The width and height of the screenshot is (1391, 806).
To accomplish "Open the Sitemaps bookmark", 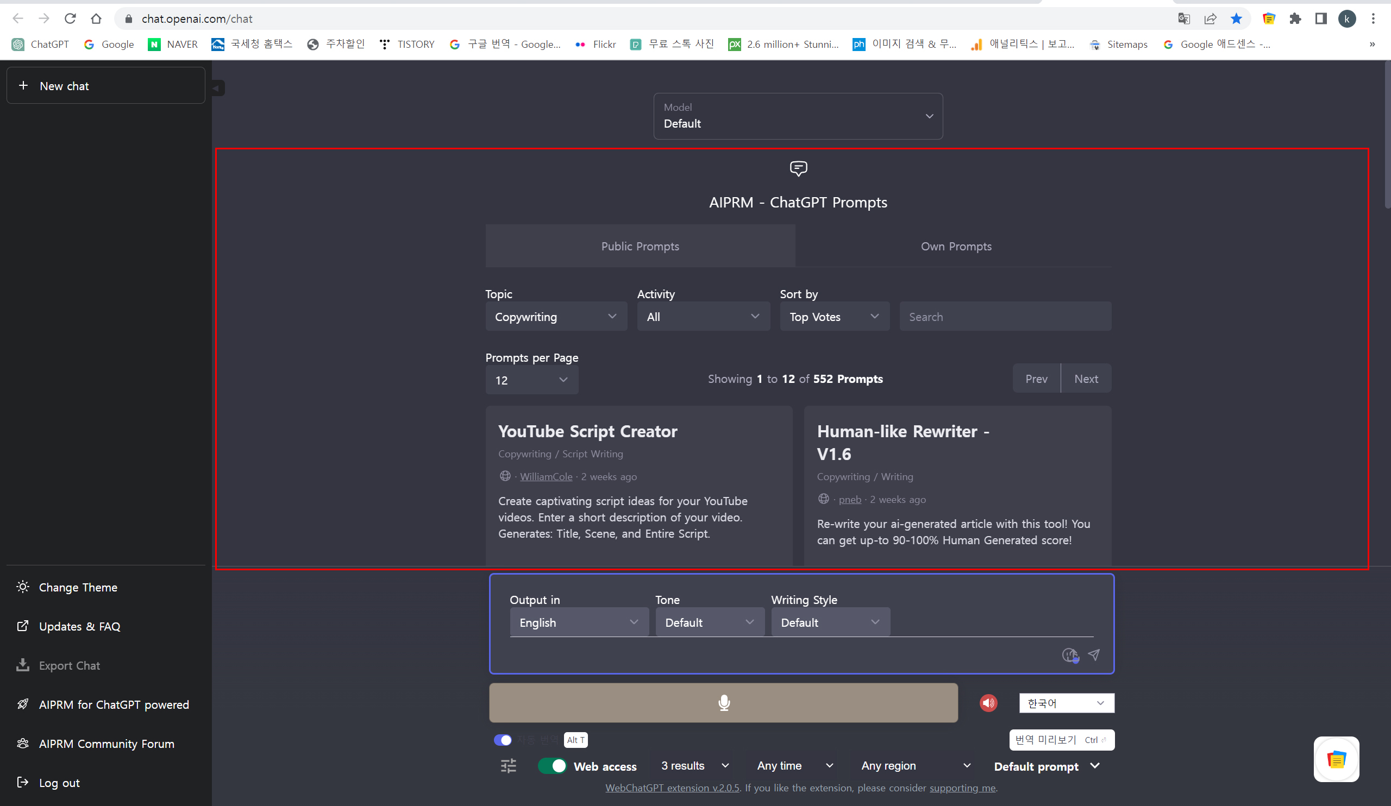I will coord(1119,44).
